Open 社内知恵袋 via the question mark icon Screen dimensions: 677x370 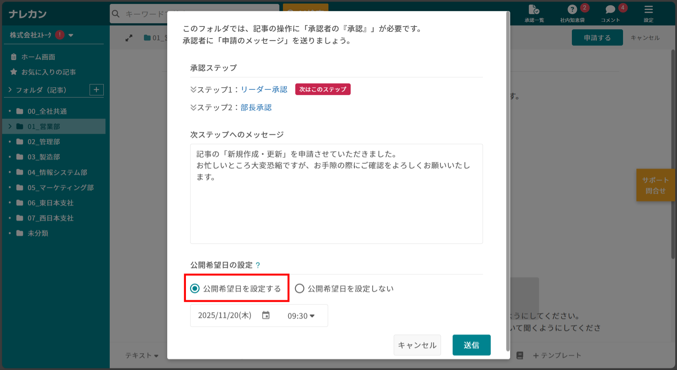(572, 10)
